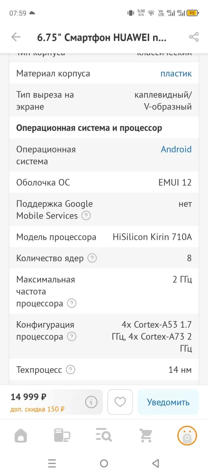208x475 pixels.
Task: Show hint for Техпроцесс
Action: (71, 370)
